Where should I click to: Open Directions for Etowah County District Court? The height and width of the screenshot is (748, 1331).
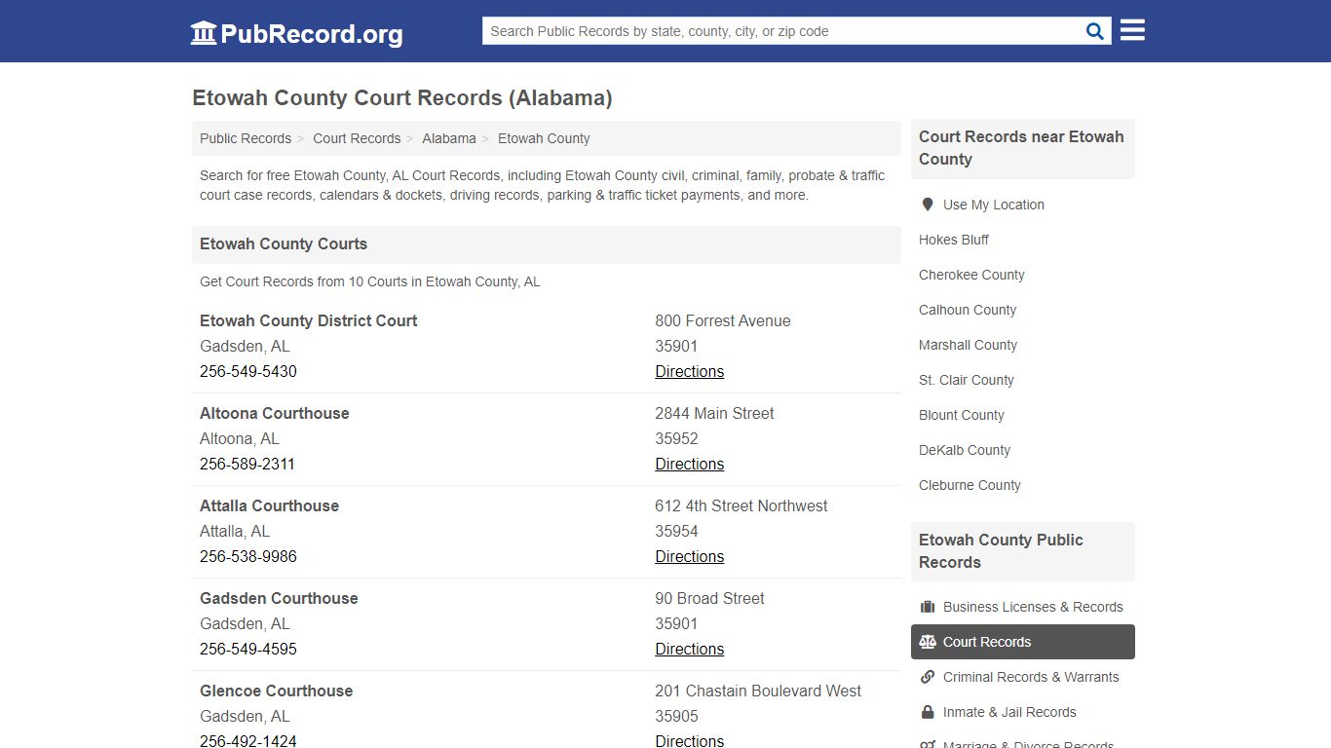pos(689,371)
